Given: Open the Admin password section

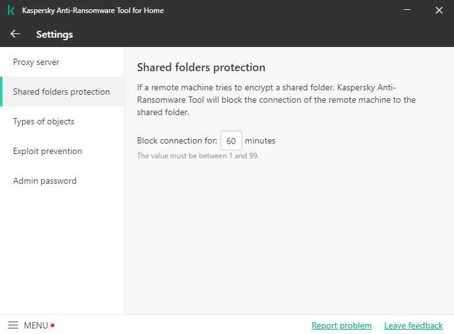Looking at the screenshot, I should coord(44,181).
